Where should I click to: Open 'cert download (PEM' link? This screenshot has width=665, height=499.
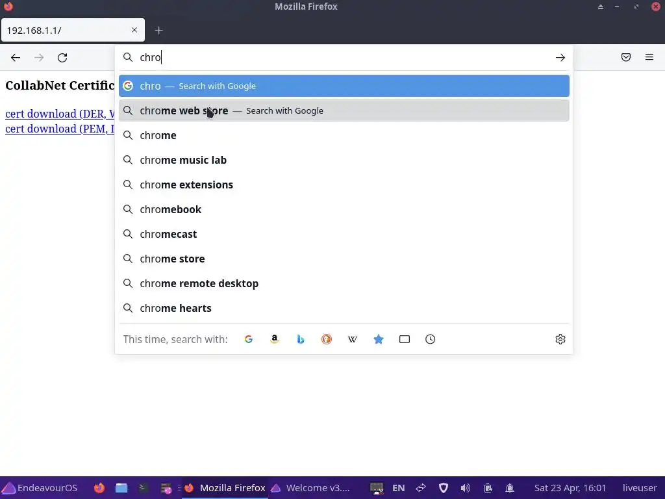(60, 129)
